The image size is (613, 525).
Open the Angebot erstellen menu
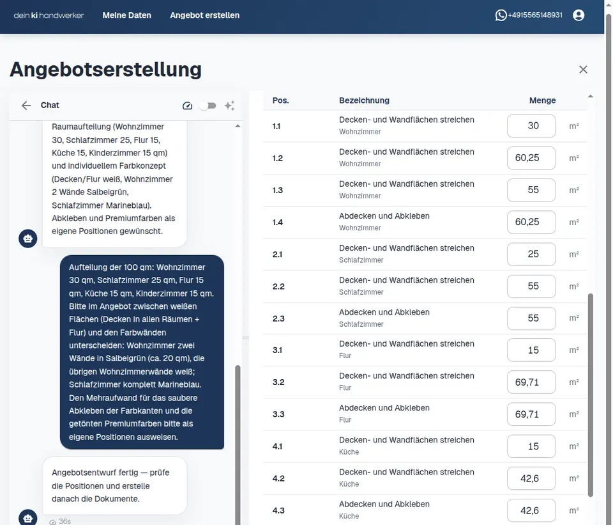(x=204, y=15)
